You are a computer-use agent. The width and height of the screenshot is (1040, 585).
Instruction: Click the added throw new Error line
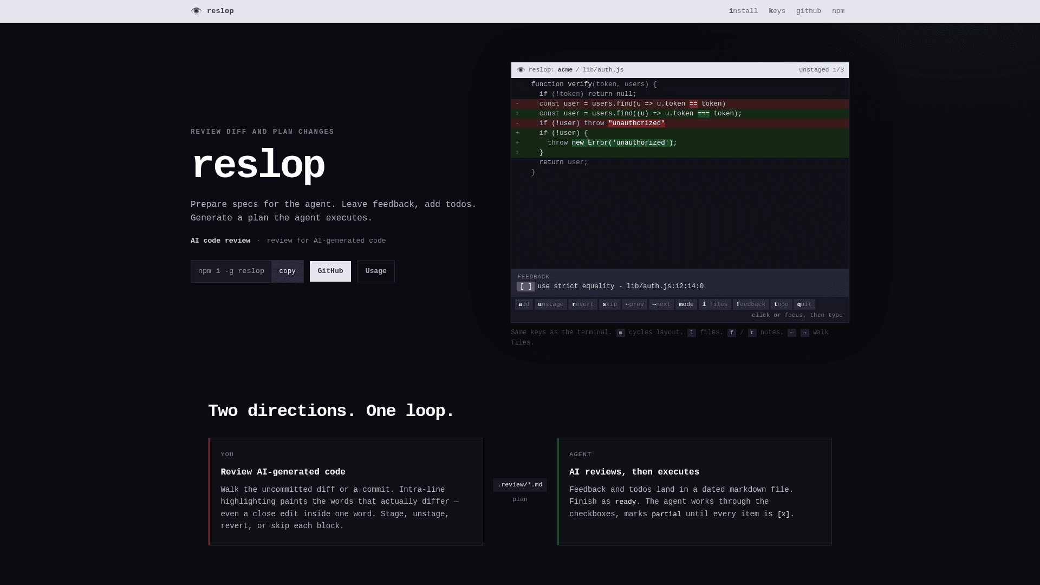pyautogui.click(x=680, y=143)
